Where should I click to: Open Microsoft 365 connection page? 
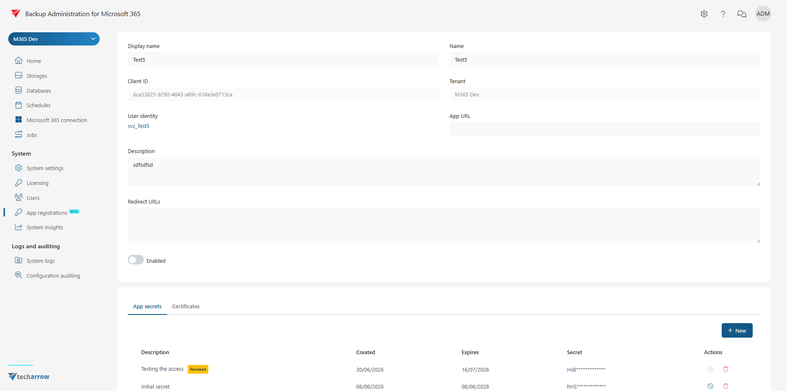57,120
